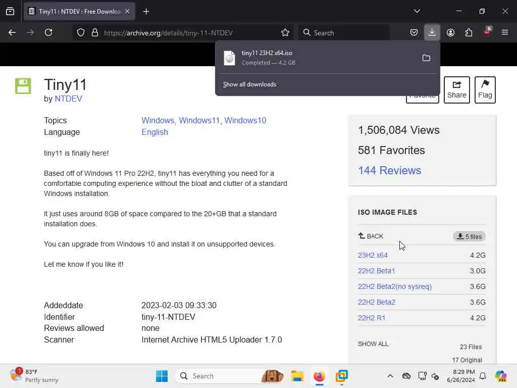The width and height of the screenshot is (517, 388).
Task: Click the OneDrive cloud tray icon
Action: (x=406, y=376)
